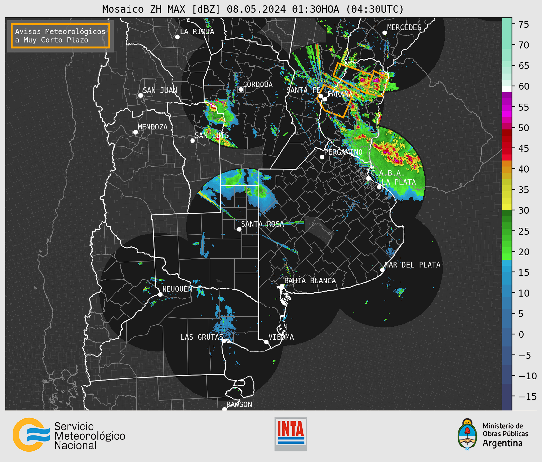Click the SANTA ROSA city marker dot
The height and width of the screenshot is (462, 542).
pos(239,229)
